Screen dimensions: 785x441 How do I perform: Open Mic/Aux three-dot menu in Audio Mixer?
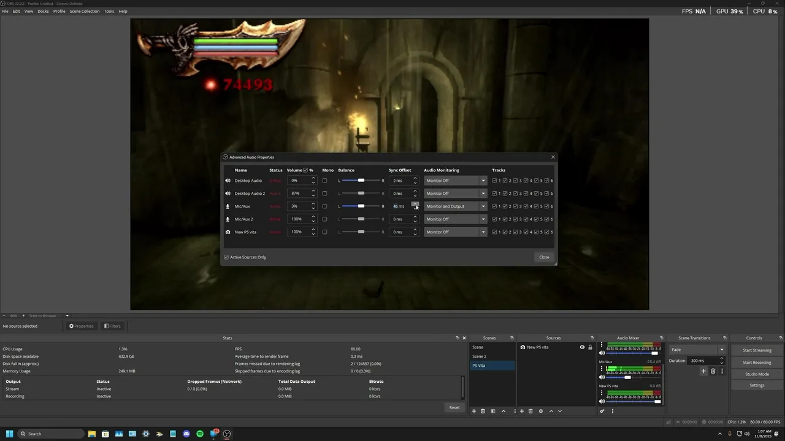602,369
